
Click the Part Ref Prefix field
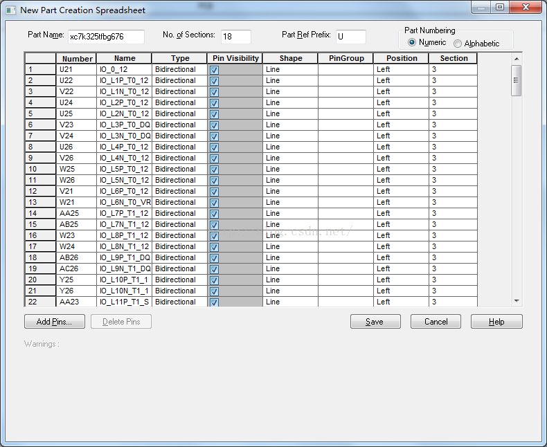click(x=350, y=37)
